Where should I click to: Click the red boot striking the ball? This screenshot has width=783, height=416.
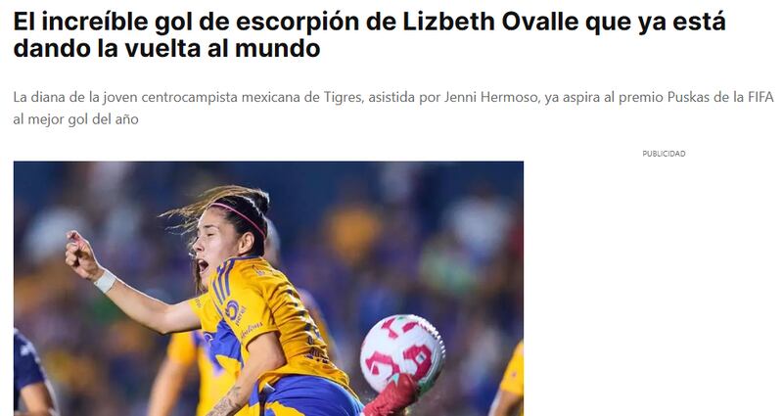393,396
